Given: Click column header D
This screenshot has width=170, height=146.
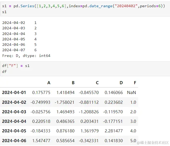Looking at the screenshot, I should (121, 83).
